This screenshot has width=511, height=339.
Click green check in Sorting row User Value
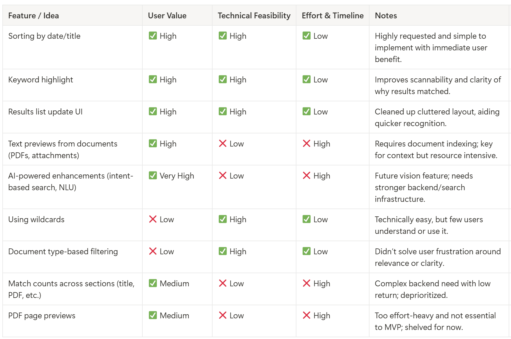coord(153,36)
